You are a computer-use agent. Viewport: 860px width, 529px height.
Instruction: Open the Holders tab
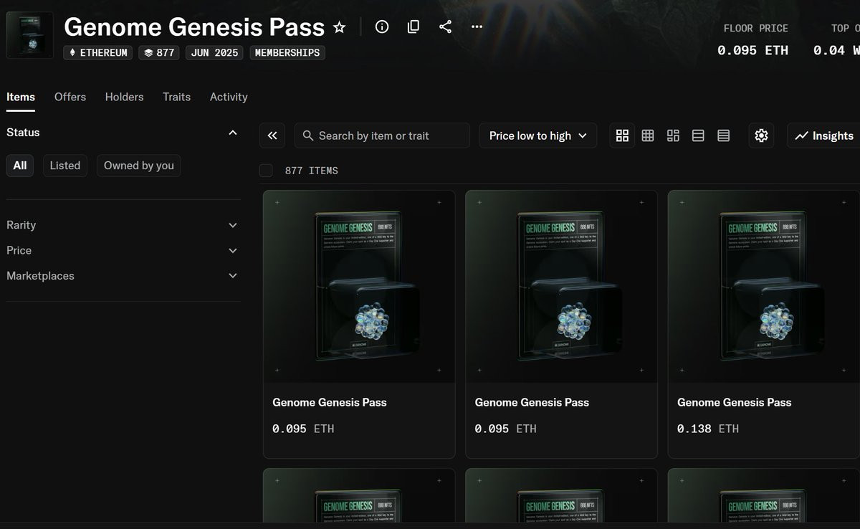coord(124,97)
